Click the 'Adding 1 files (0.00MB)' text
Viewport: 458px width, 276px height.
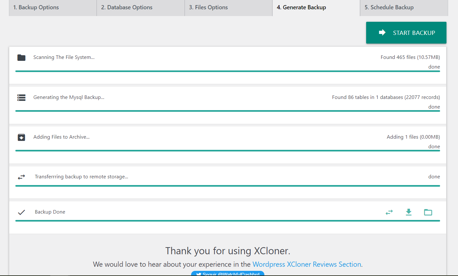pos(413,137)
